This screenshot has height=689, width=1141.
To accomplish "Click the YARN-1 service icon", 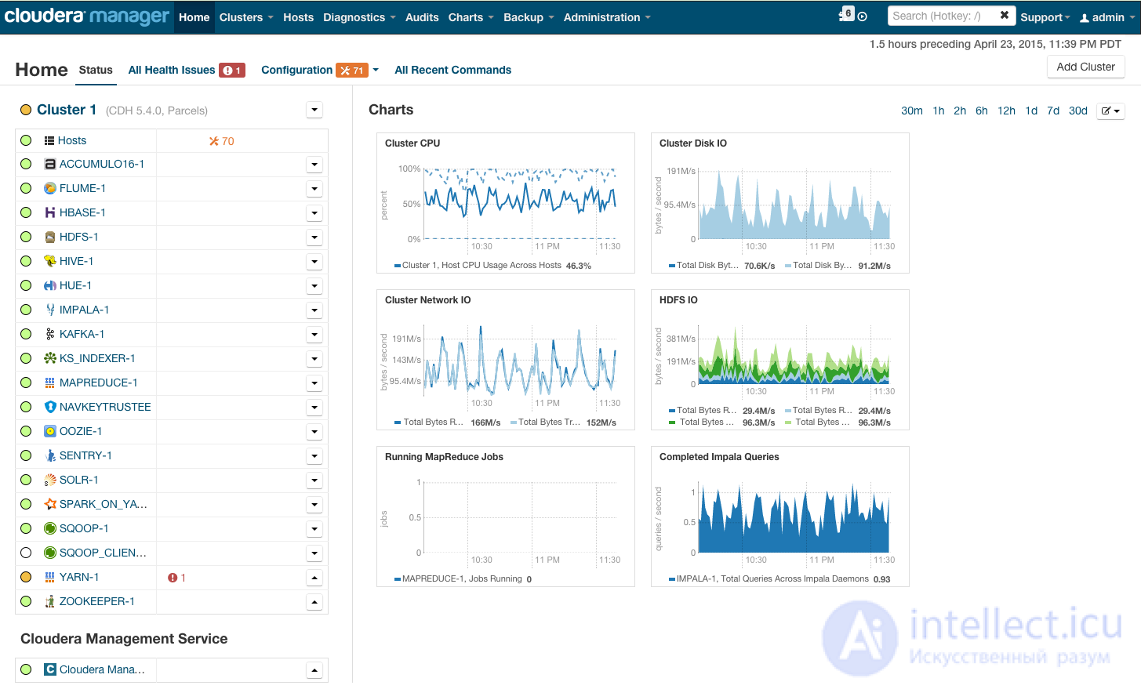I will click(x=50, y=578).
